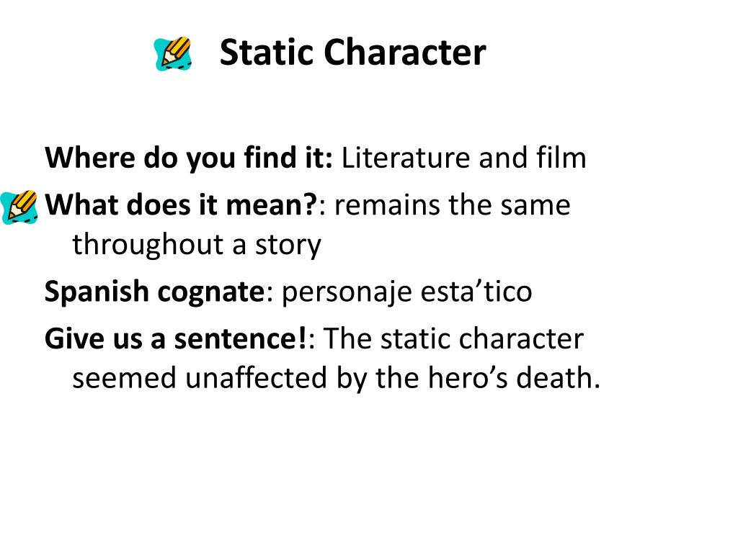The height and width of the screenshot is (553, 738).
Task: Click the bold "What does it mean?" label
Action: click(181, 205)
